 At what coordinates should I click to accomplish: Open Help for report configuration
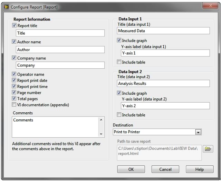(x=199, y=170)
